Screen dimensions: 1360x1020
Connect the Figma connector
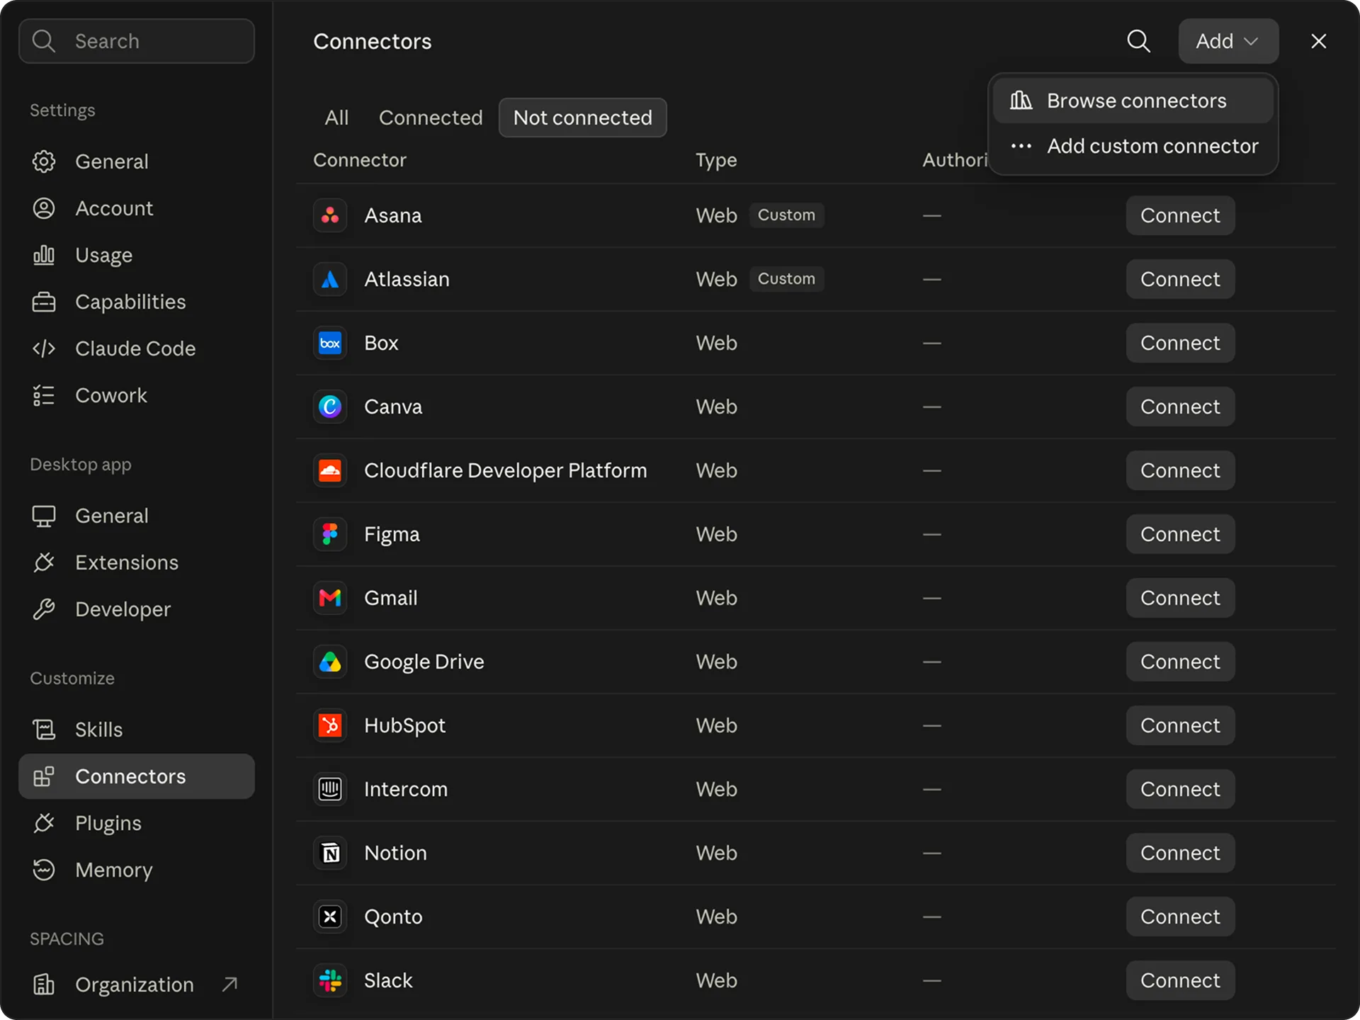tap(1180, 534)
